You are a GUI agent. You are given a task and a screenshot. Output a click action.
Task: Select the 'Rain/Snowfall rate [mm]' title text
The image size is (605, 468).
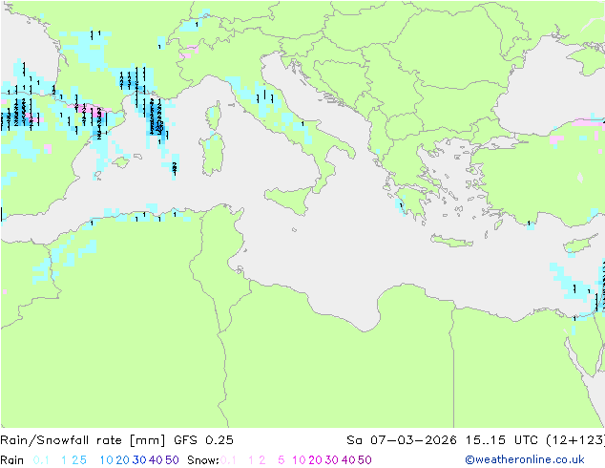pyautogui.click(x=83, y=439)
